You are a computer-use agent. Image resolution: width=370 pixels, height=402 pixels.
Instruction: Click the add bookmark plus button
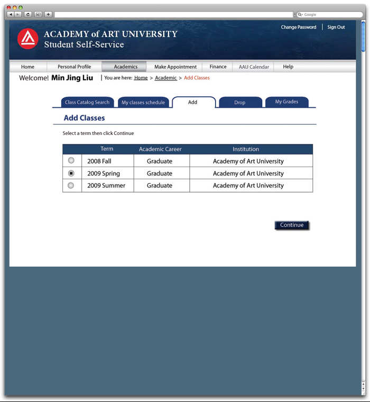[x=48, y=14]
